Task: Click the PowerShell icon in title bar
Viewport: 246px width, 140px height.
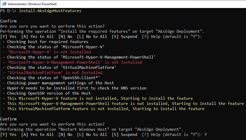Action: pyautogui.click(x=4, y=4)
